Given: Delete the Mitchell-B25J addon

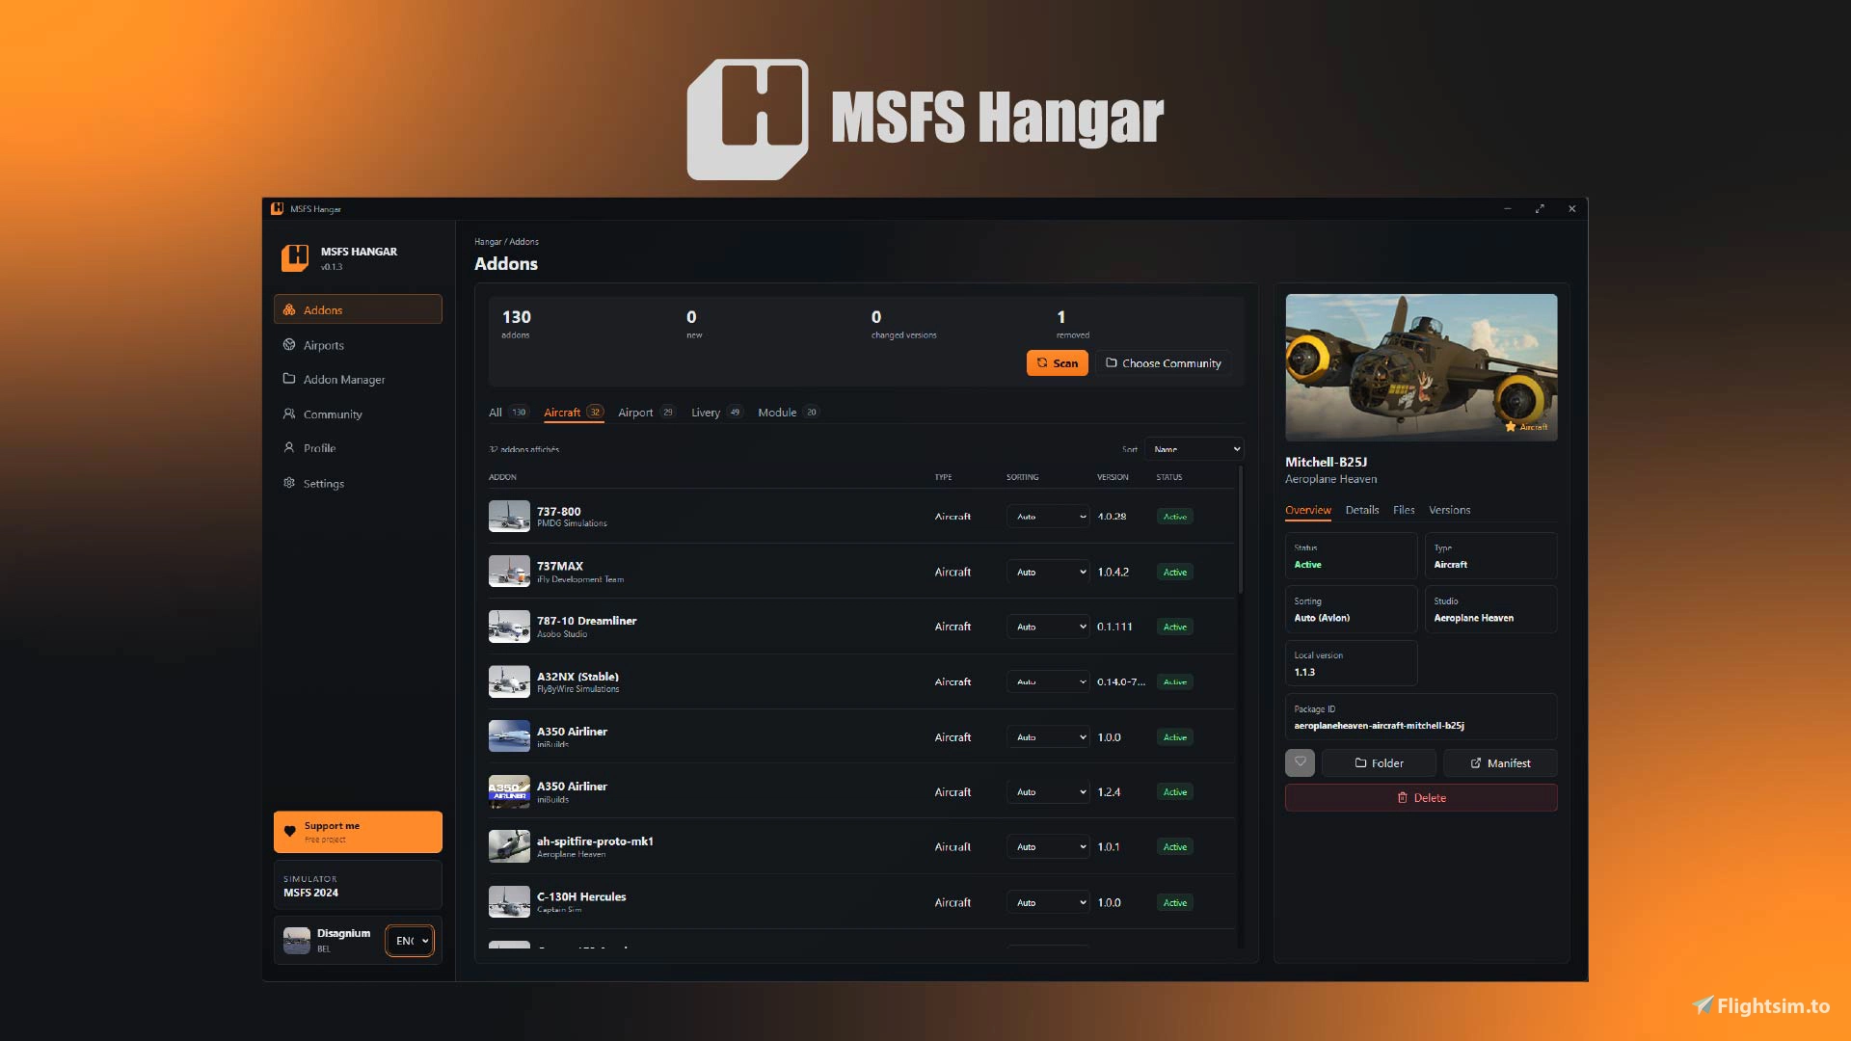Looking at the screenshot, I should click(x=1421, y=797).
